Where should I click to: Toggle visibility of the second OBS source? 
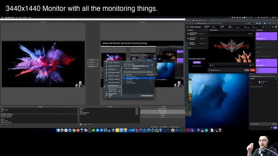(x=136, y=110)
